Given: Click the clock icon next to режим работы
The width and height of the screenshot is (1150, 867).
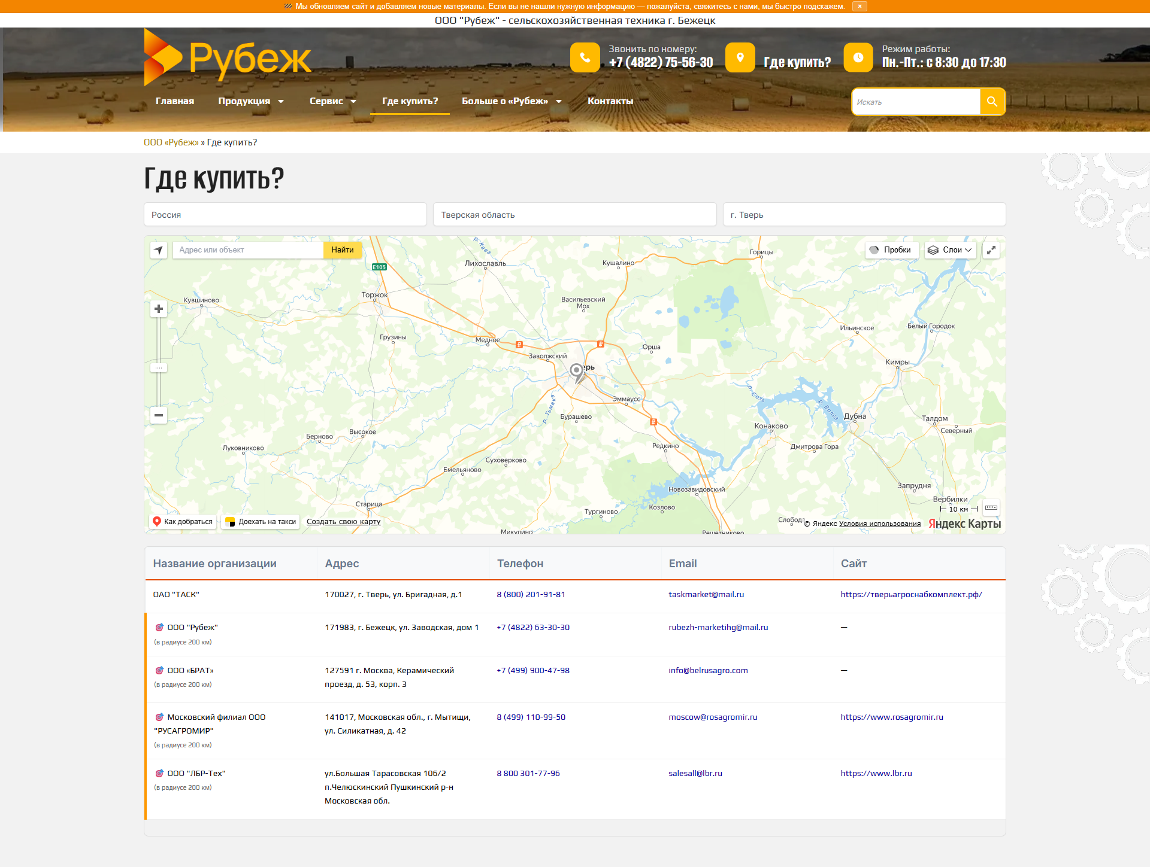Looking at the screenshot, I should [859, 57].
